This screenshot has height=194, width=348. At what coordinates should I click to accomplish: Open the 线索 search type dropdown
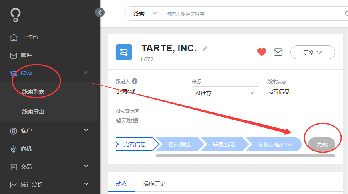click(x=145, y=14)
